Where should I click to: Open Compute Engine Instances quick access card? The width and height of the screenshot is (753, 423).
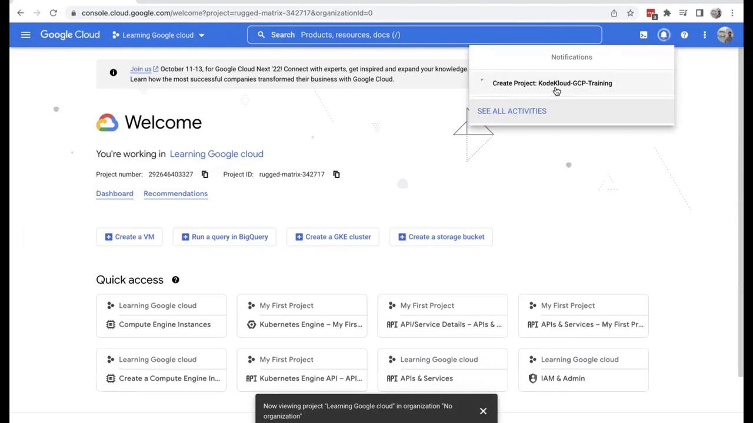point(161,315)
